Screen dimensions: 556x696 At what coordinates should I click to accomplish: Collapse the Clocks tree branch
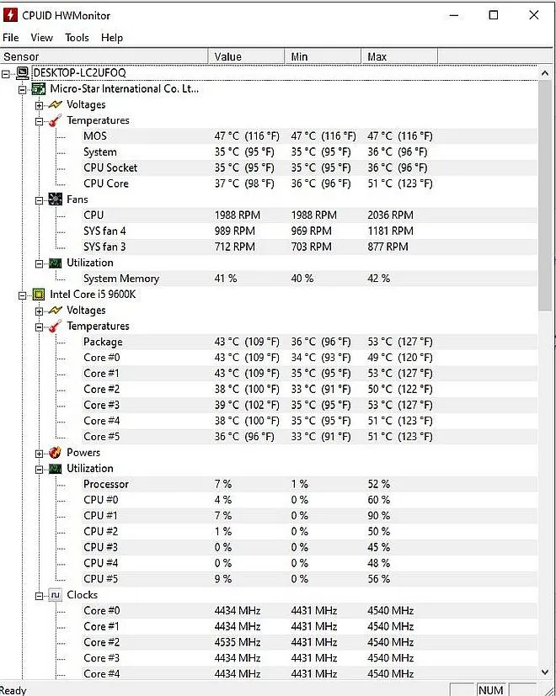coord(40,595)
